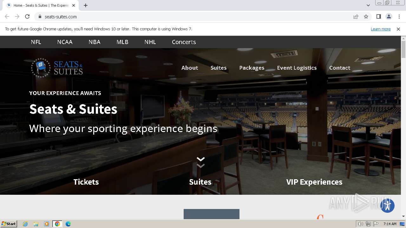
Task: Open the tab search dropdown arrow
Action: [368, 5]
